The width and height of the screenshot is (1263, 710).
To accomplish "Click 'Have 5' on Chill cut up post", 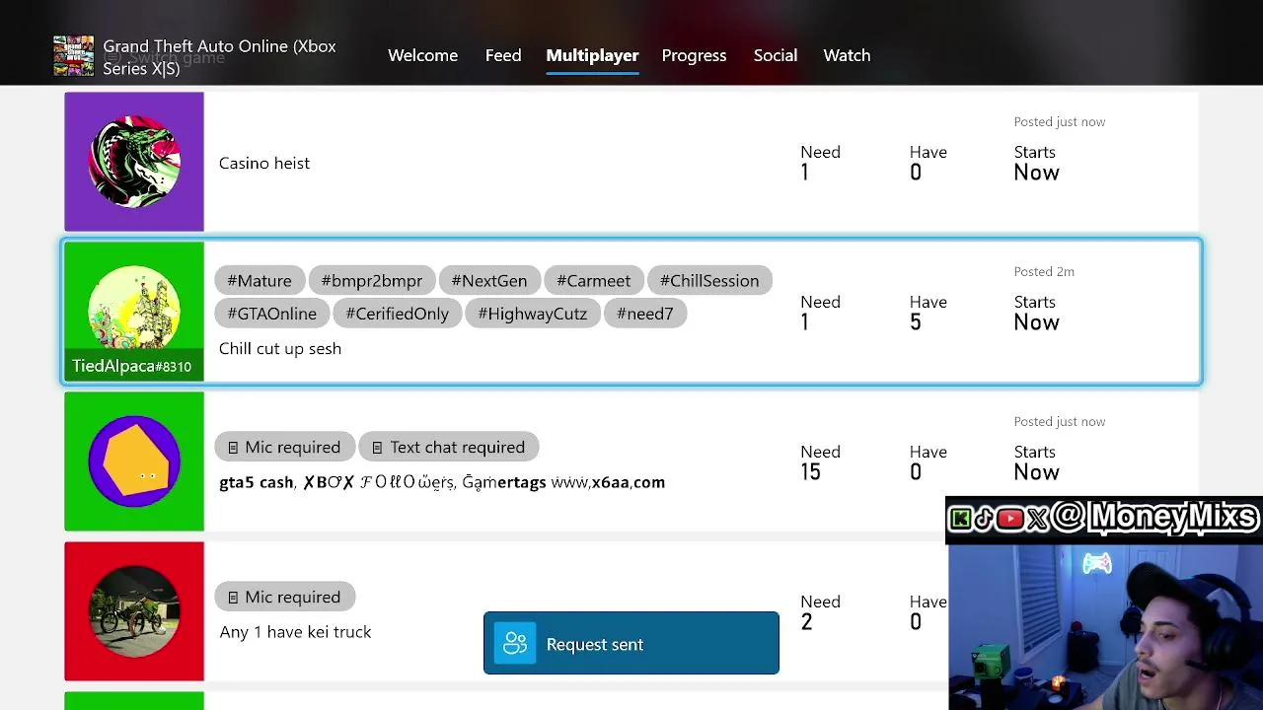I will point(929,312).
